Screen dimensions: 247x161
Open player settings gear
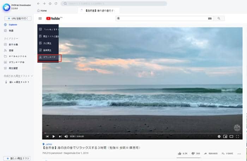click(219, 136)
